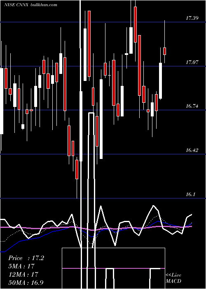Click the 17.07 price level label
The width and height of the screenshot is (206, 289).
[192, 62]
